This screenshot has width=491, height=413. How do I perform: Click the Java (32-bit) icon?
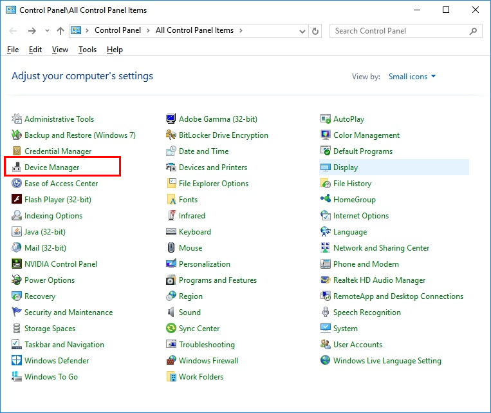(17, 232)
